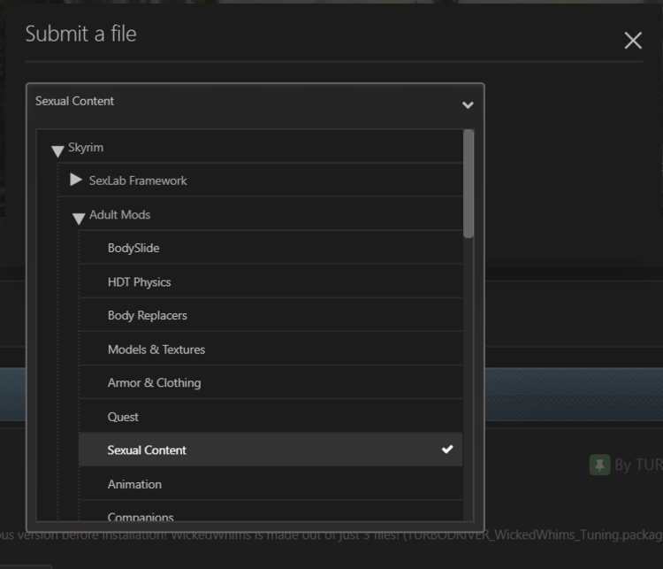Viewport: 663px width, 569px height.
Task: Expand the SexLab Framework node
Action: (x=76, y=180)
